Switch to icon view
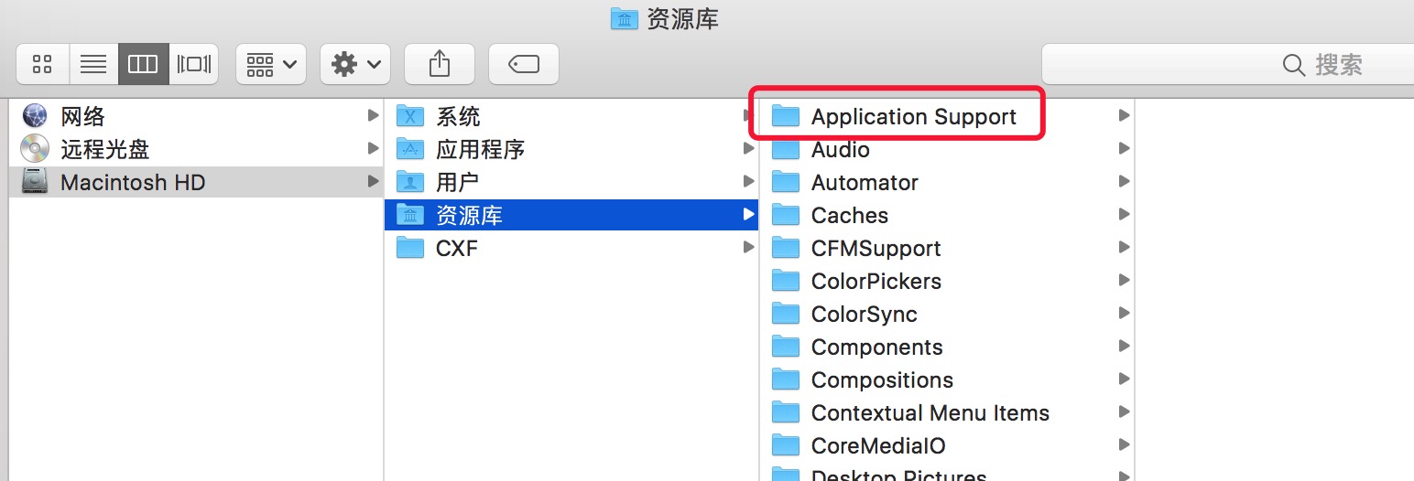 click(x=42, y=64)
